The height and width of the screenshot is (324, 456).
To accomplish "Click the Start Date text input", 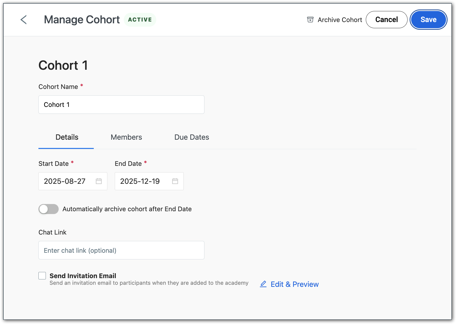I will pyautogui.click(x=67, y=181).
